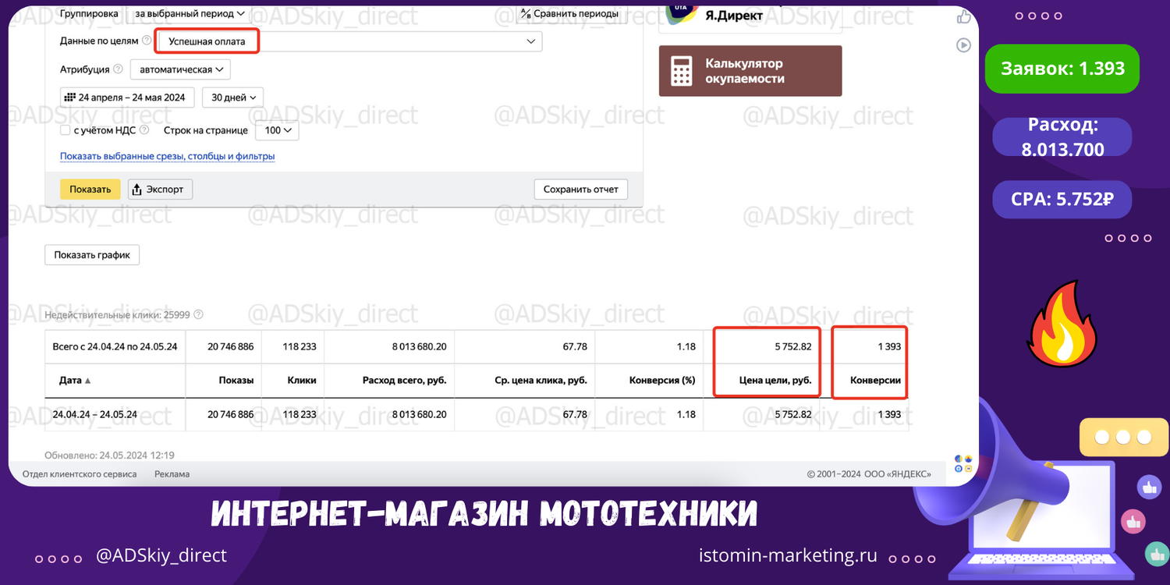This screenshot has width=1170, height=585.
Task: Click the Показать график button
Action: [92, 254]
